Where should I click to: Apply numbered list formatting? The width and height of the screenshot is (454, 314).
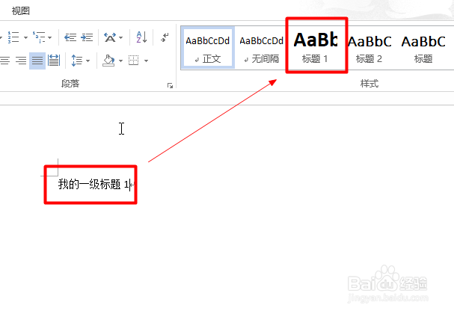[x=13, y=37]
